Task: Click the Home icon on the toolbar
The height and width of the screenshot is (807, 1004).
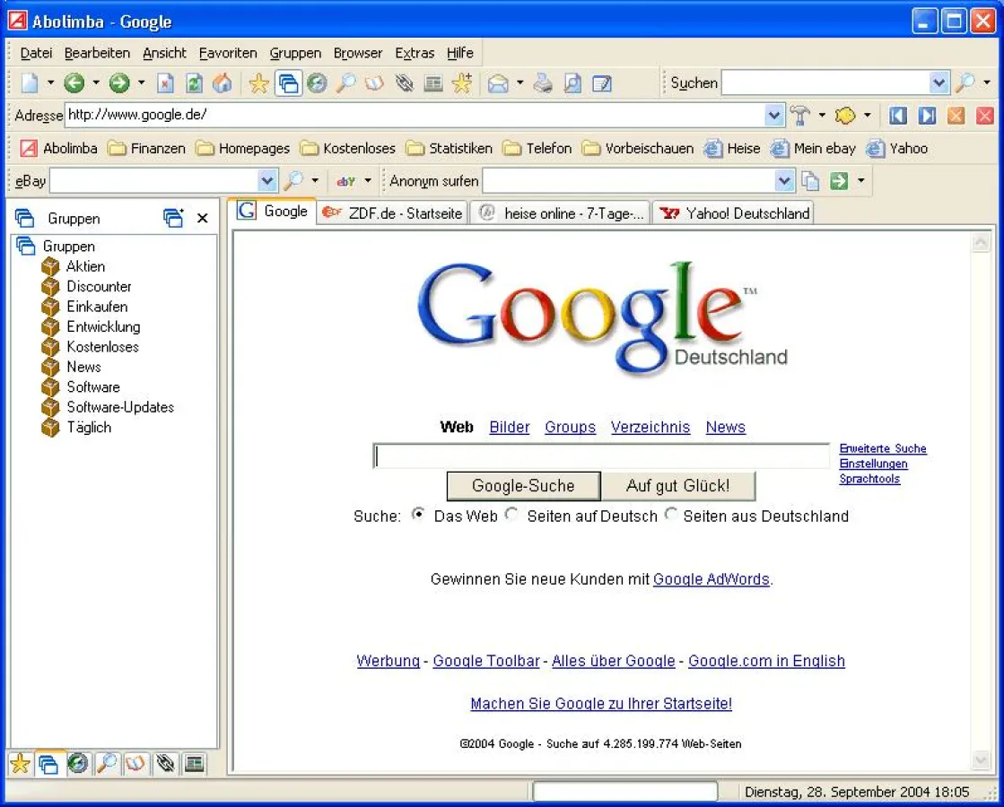Action: tap(221, 82)
